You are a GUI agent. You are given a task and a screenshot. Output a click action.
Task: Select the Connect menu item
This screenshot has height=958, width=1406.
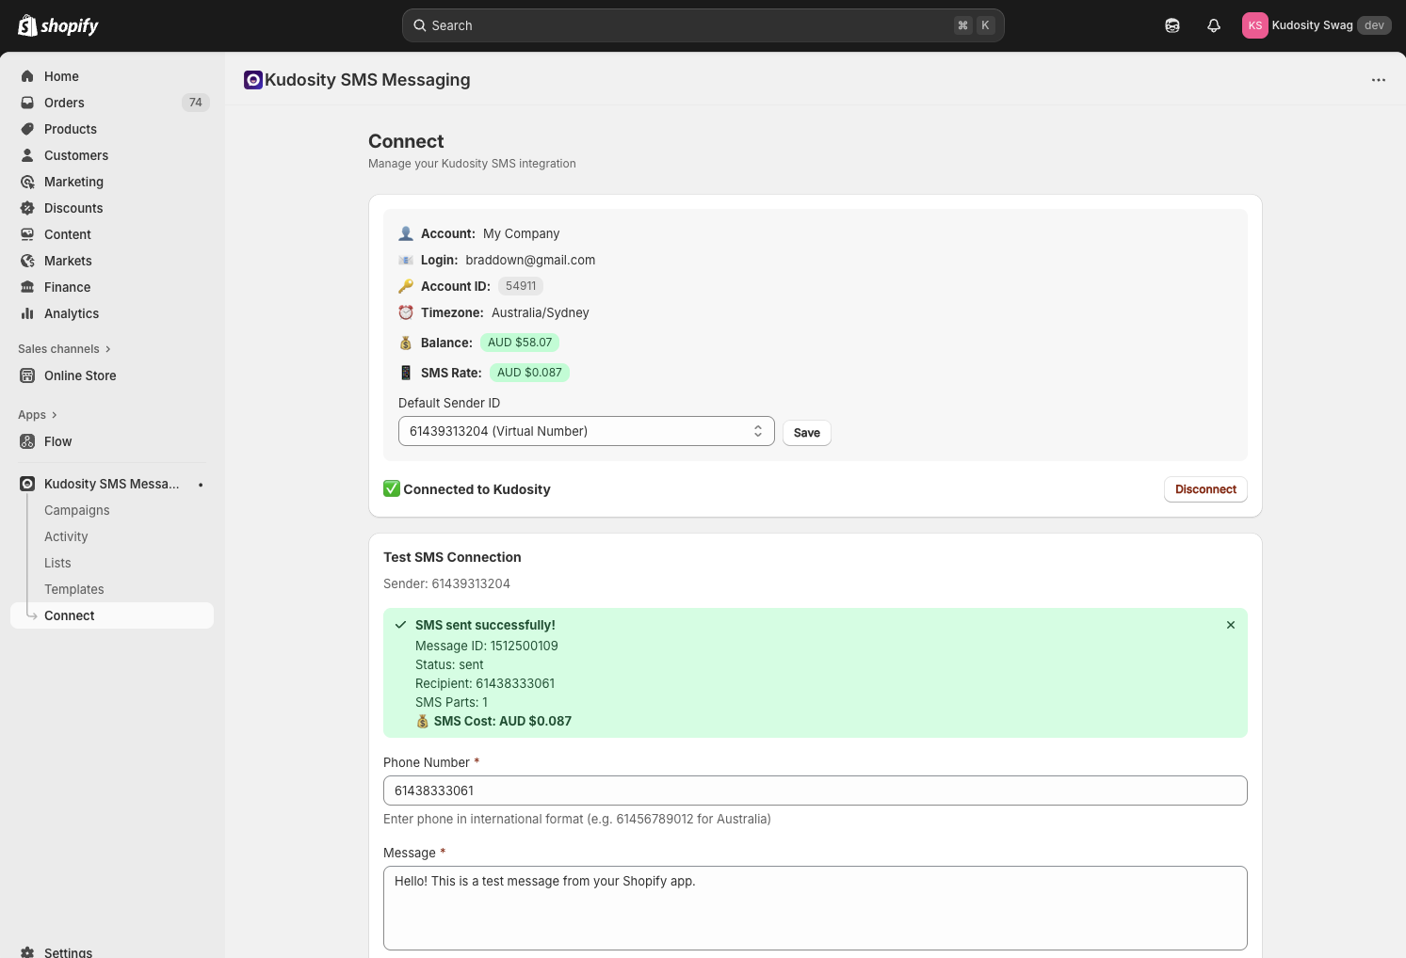click(x=112, y=615)
